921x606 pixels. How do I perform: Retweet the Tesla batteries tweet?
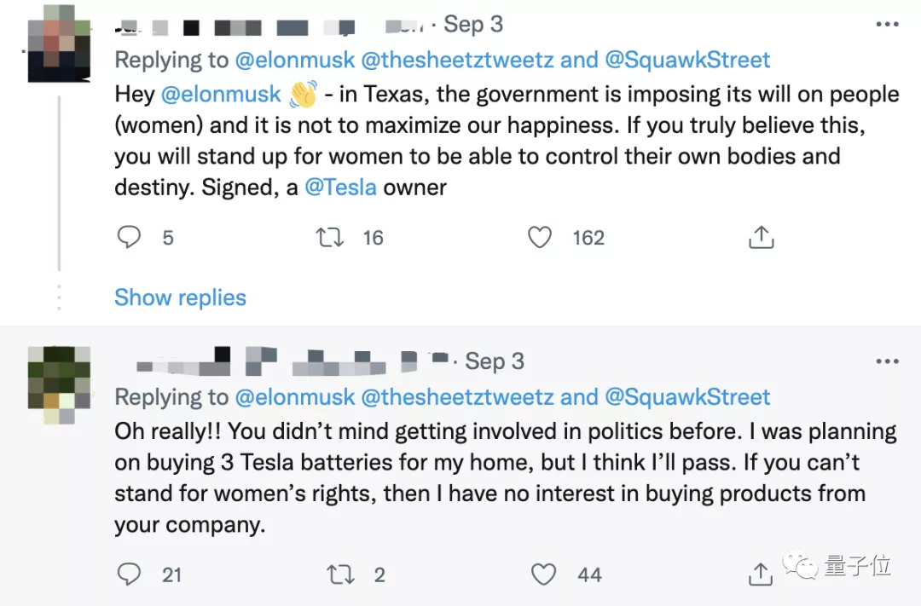(341, 574)
